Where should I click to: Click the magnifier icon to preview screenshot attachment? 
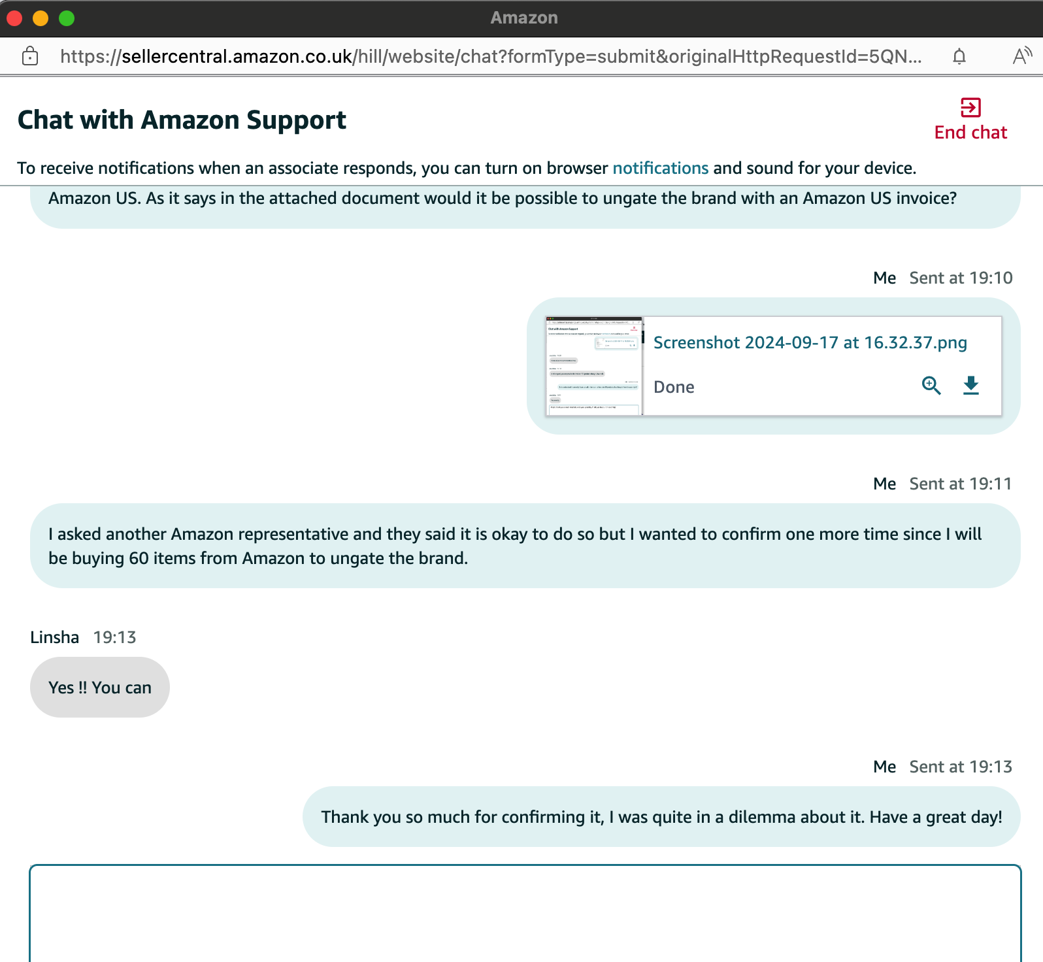[x=931, y=386]
